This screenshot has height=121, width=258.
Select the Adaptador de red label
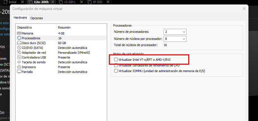34,53
